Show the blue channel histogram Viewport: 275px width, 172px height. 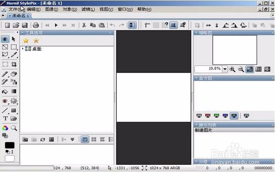225,116
